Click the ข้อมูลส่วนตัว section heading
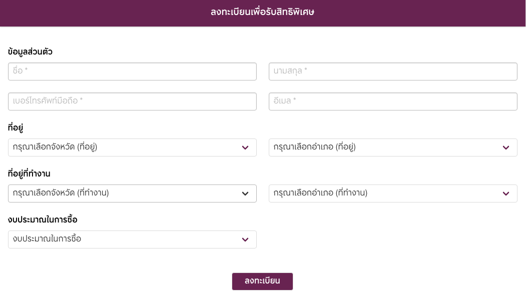526x304 pixels. [x=30, y=51]
